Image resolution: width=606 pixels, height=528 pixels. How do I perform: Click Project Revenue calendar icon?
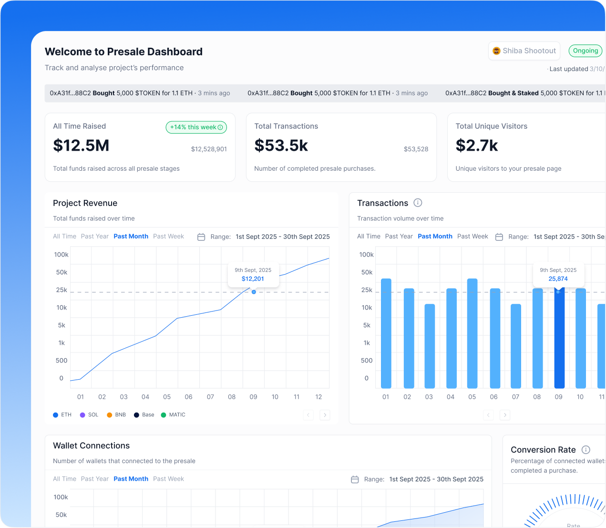tap(201, 237)
